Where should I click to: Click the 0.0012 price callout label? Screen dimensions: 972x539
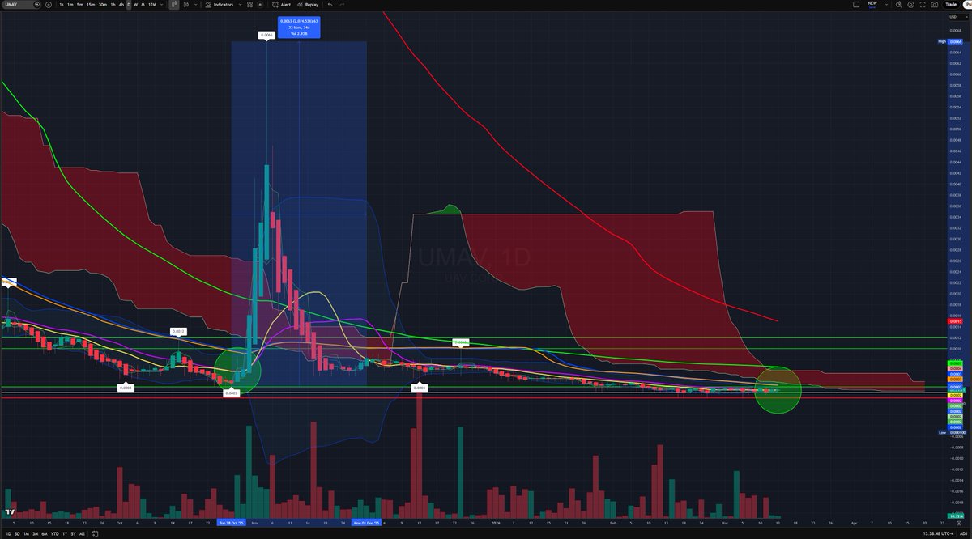(x=179, y=332)
